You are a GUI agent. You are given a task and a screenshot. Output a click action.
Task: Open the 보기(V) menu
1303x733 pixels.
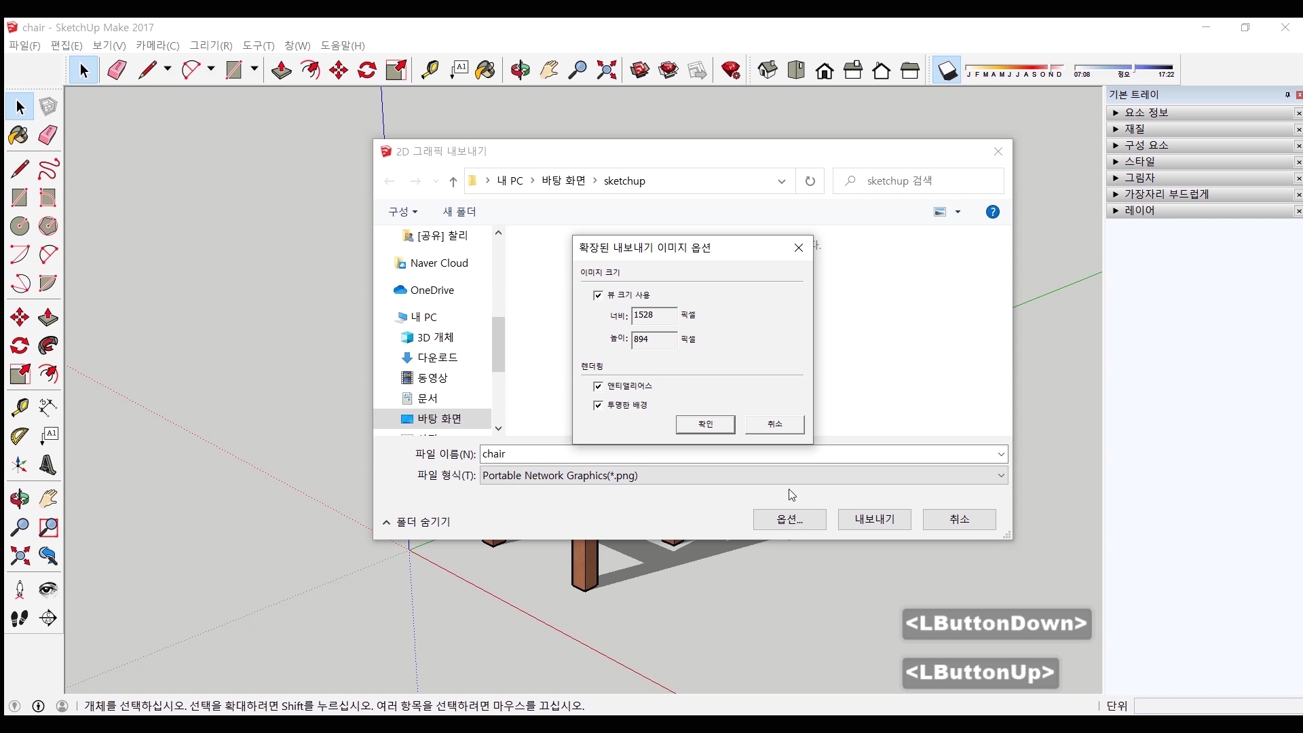(x=109, y=45)
